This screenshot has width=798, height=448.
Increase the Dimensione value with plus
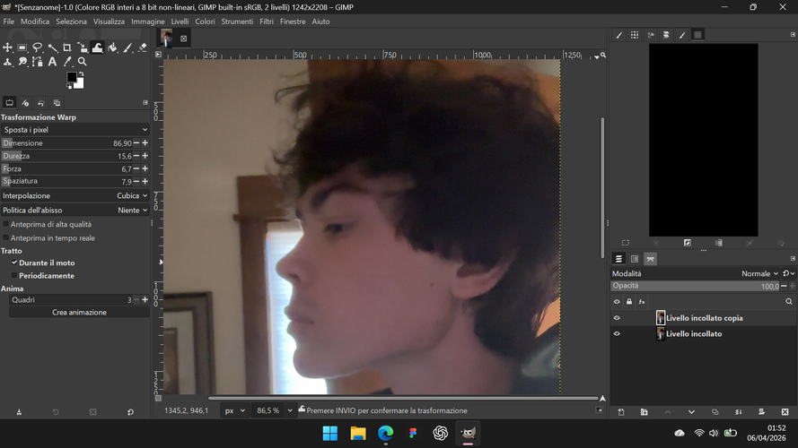(x=145, y=142)
